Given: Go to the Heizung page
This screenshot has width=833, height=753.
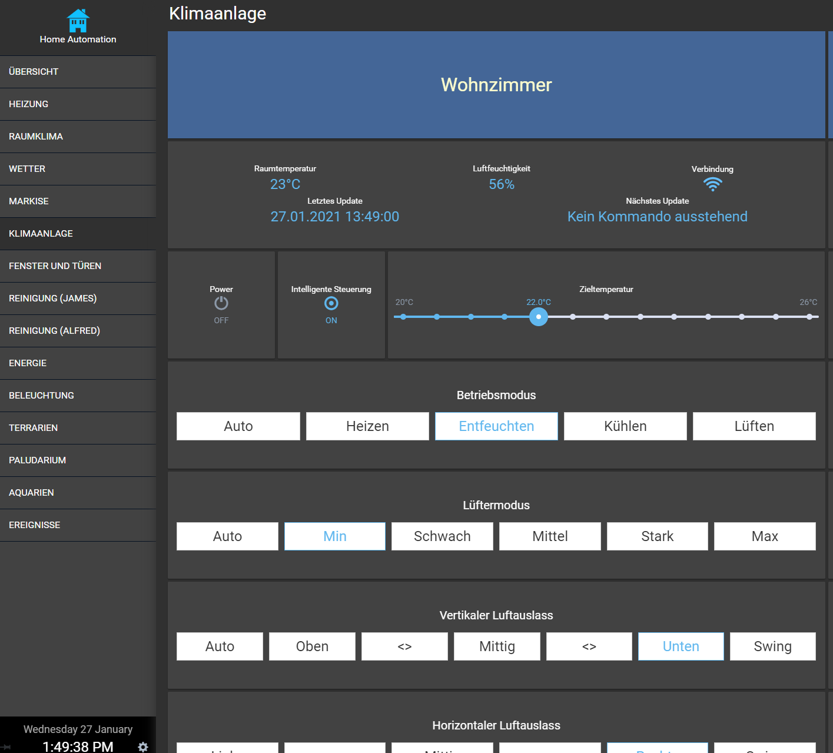Looking at the screenshot, I should (78, 104).
